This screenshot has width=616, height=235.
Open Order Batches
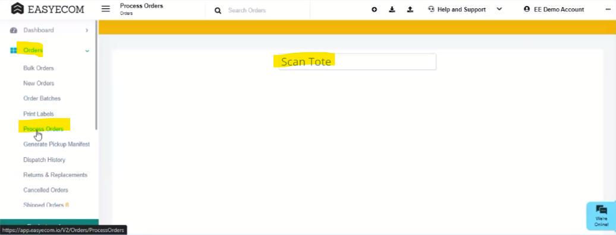coord(42,99)
